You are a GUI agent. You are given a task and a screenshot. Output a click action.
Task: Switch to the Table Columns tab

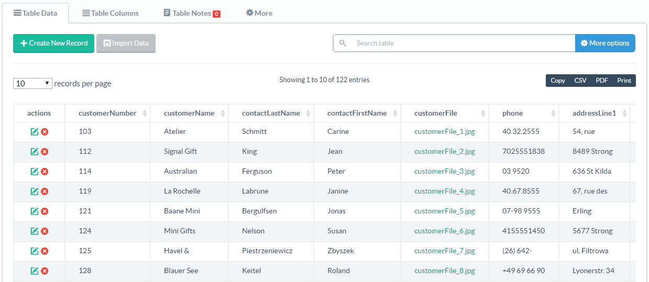pyautogui.click(x=111, y=13)
